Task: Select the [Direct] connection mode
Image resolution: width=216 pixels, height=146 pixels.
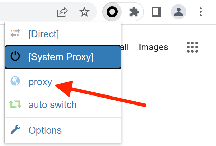Action: [x=44, y=34]
